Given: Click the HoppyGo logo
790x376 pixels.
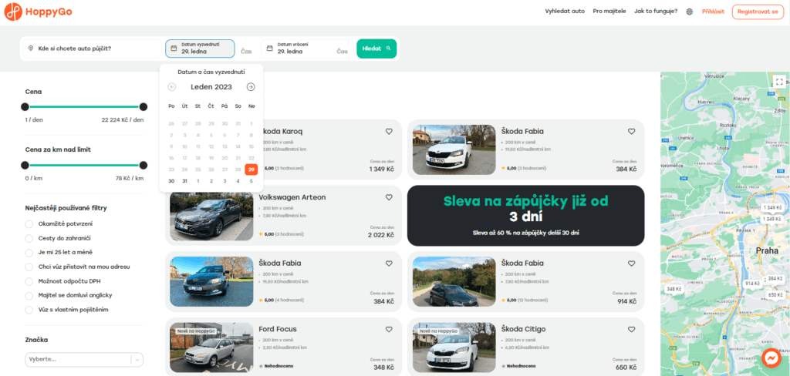Looking at the screenshot, I should pos(38,12).
